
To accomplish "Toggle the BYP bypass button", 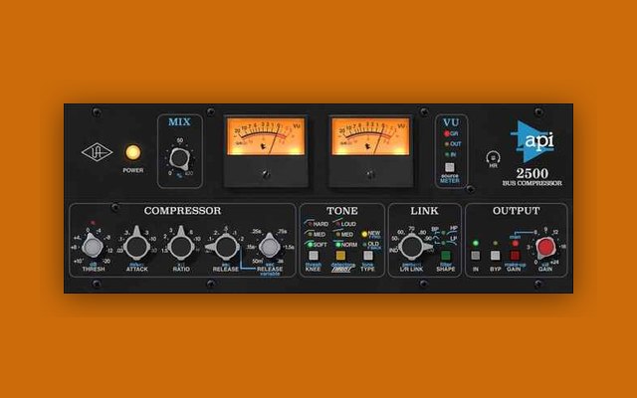I will 495,256.
